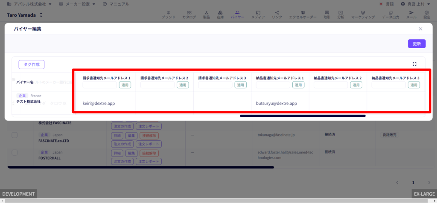
Task: Click 編集 for FOSTERHALL
Action: click(131, 153)
